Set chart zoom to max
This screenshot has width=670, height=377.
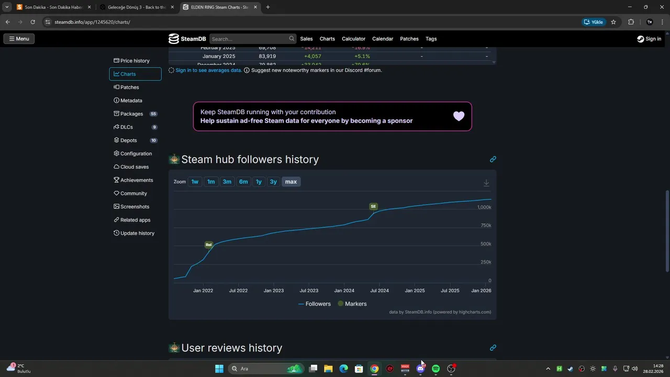point(291,182)
